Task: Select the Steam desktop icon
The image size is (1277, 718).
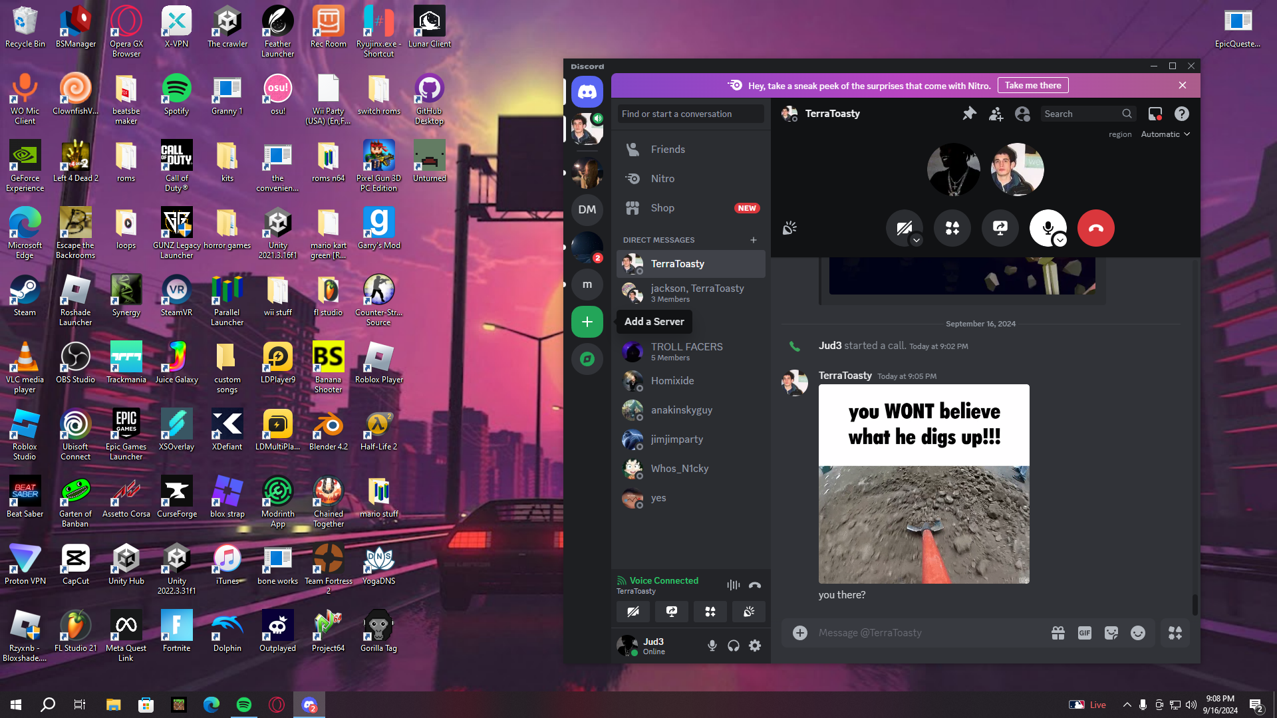Action: pyautogui.click(x=25, y=295)
